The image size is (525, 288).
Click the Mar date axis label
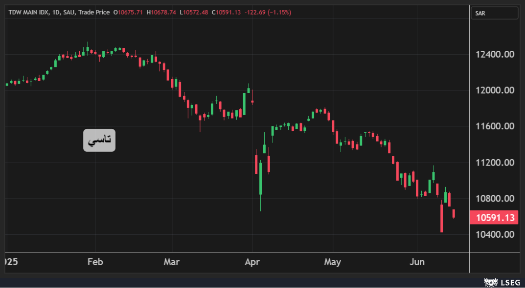pos(172,262)
